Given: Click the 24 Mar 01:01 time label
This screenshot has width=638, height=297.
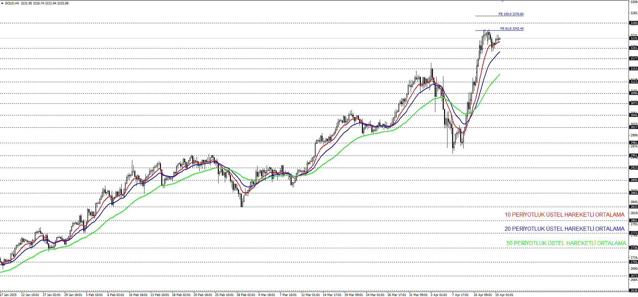Looking at the screenshot, I should tap(375, 295).
